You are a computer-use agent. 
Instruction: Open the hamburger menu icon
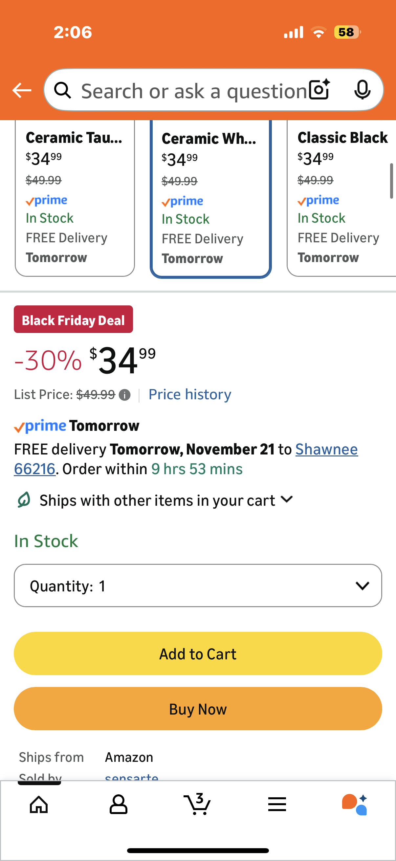(x=277, y=804)
